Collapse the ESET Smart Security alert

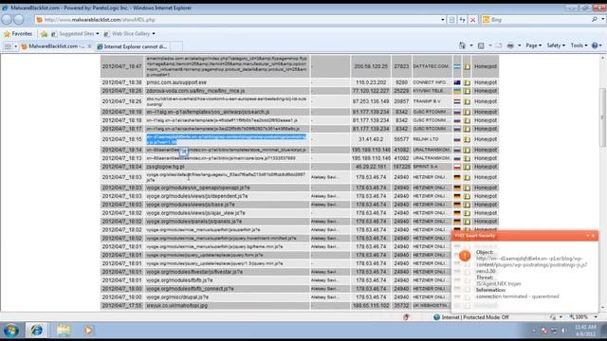click(588, 236)
